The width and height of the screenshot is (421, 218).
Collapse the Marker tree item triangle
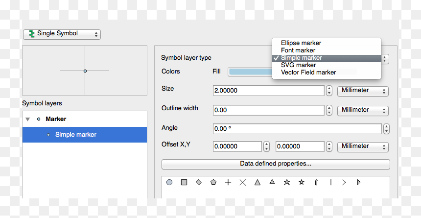coord(27,119)
